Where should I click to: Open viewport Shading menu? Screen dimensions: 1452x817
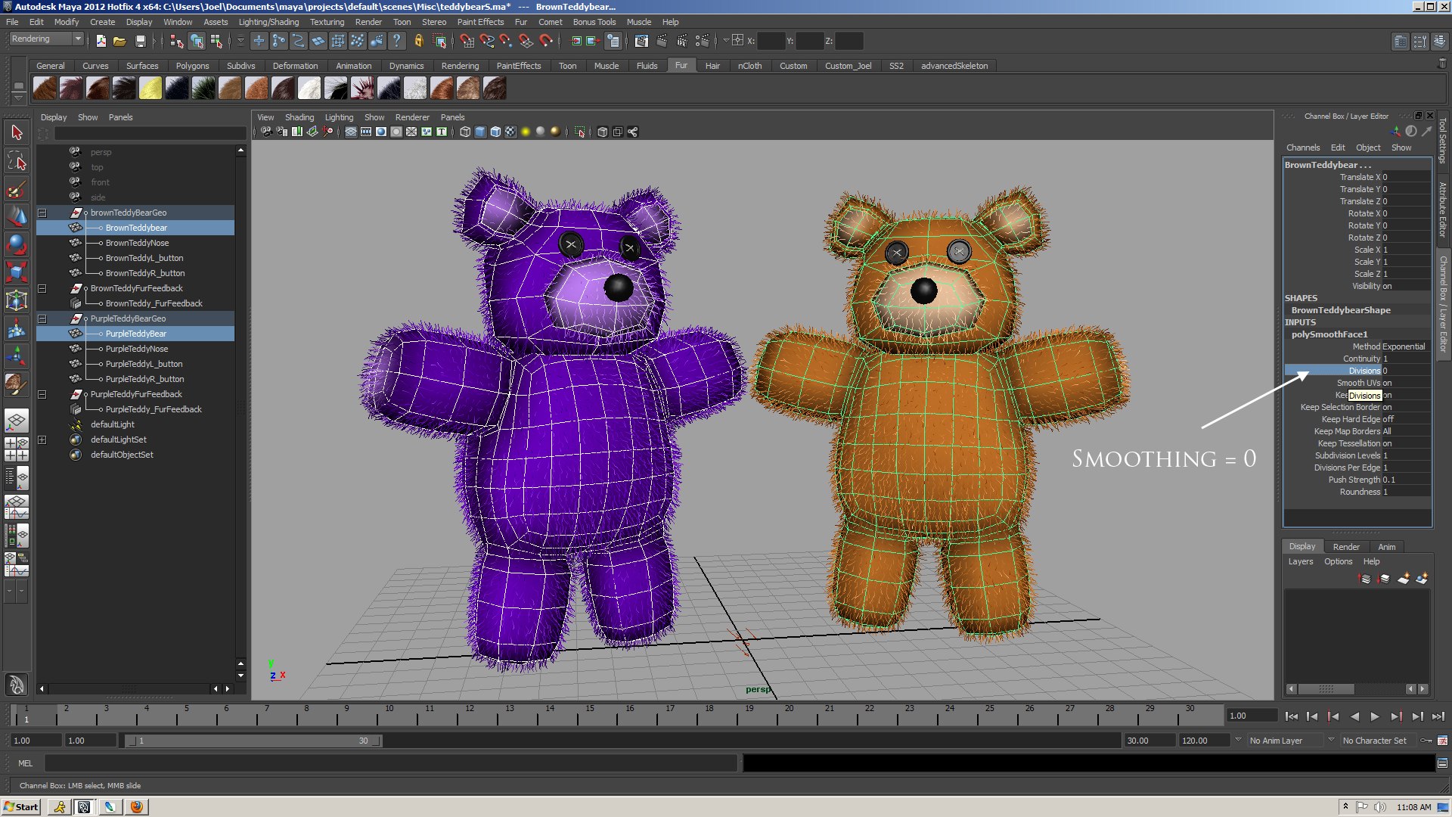pyautogui.click(x=299, y=117)
